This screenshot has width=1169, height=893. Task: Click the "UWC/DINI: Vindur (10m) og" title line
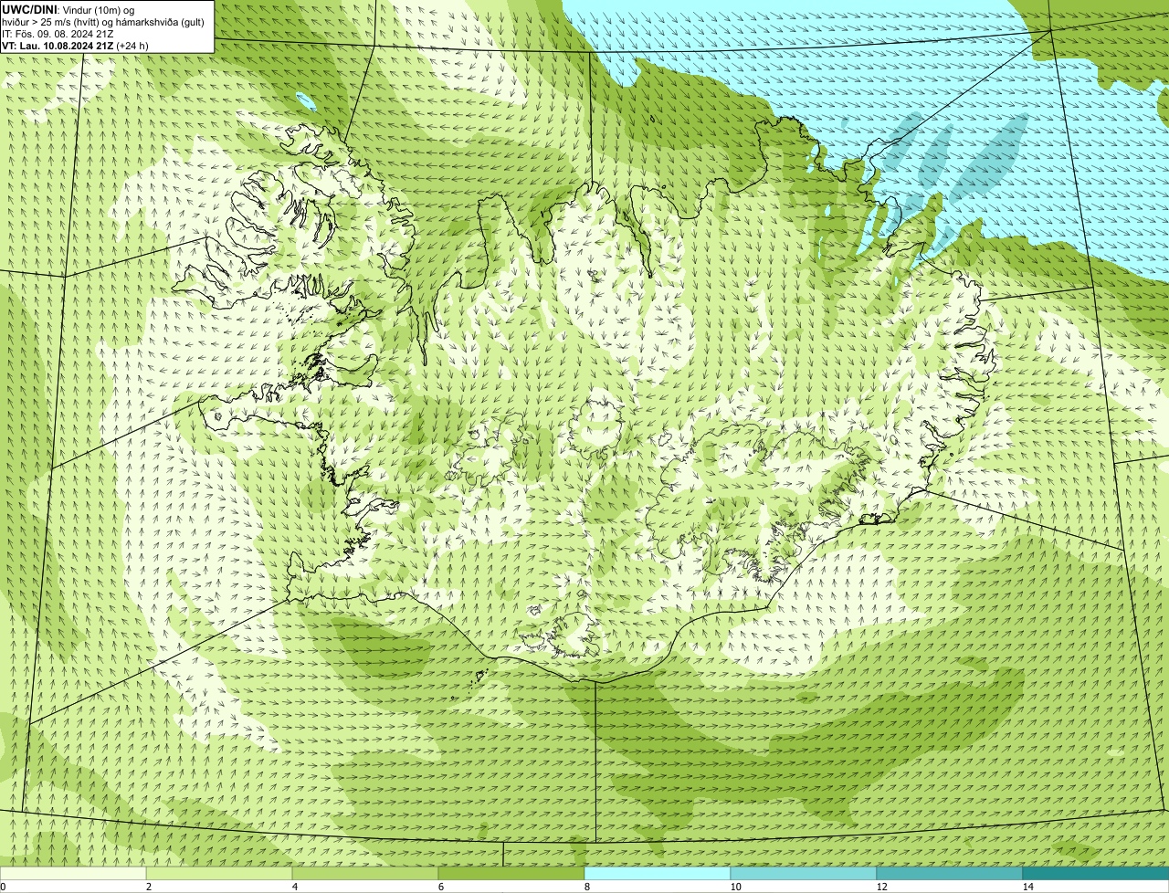68,9
